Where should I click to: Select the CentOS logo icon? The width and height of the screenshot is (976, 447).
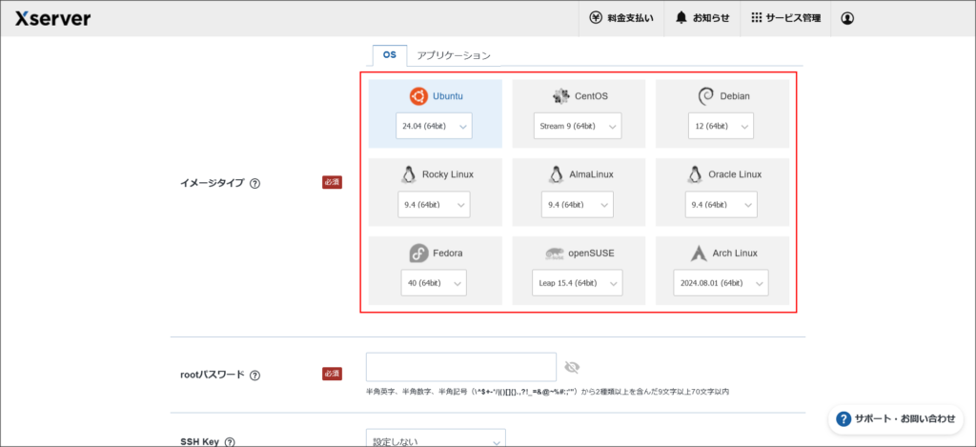click(x=560, y=96)
